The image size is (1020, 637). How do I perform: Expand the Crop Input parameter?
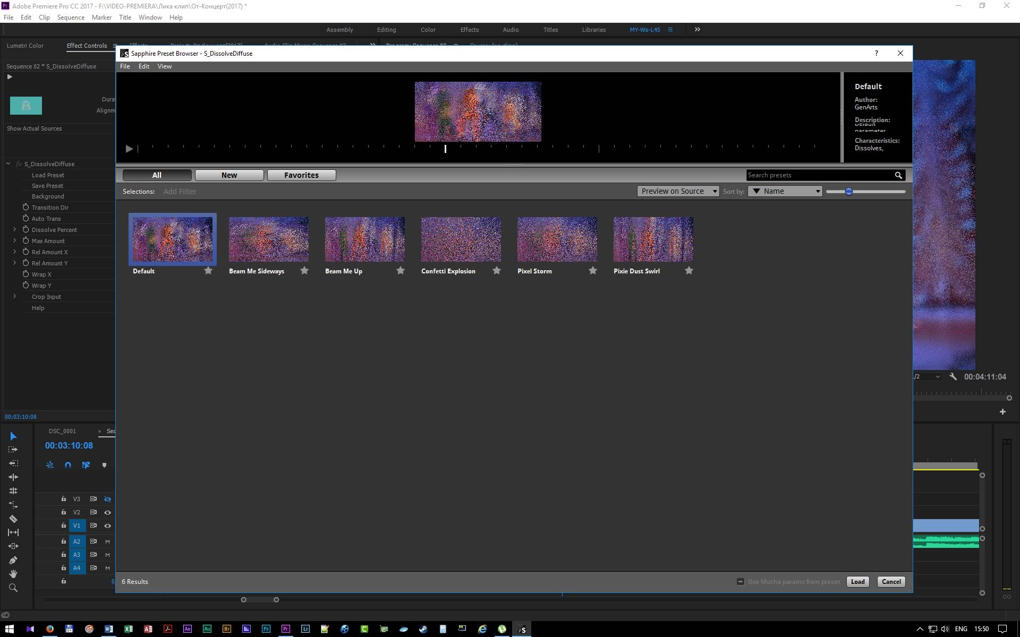pyautogui.click(x=15, y=296)
